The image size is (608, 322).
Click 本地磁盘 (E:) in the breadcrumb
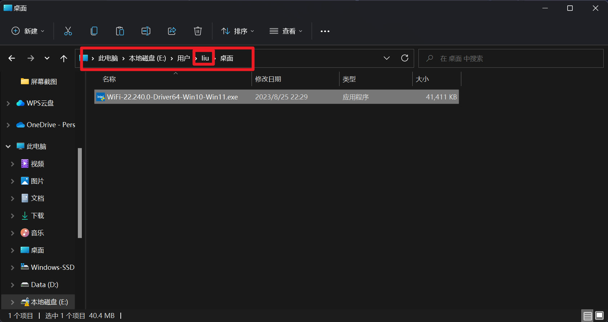point(147,58)
